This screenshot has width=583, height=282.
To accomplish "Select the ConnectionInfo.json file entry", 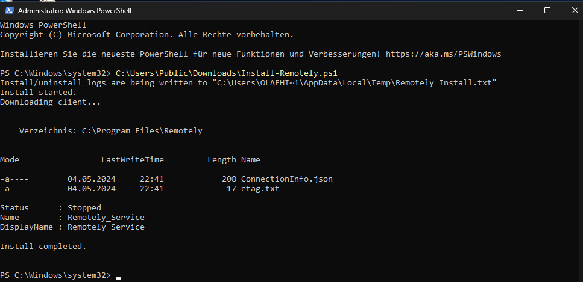I will tap(286, 179).
